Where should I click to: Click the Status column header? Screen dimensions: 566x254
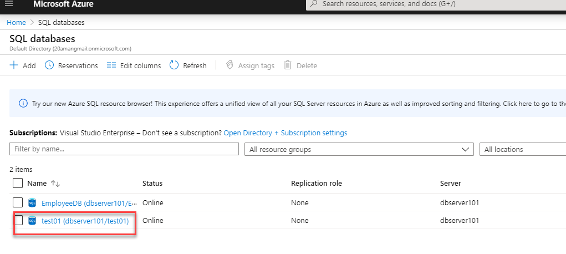pyautogui.click(x=152, y=183)
